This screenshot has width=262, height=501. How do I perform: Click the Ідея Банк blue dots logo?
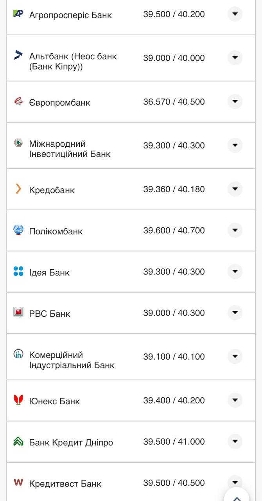click(18, 271)
